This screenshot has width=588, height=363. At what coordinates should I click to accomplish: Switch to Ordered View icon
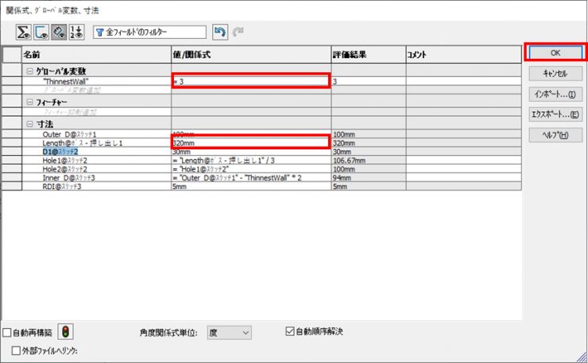point(75,33)
